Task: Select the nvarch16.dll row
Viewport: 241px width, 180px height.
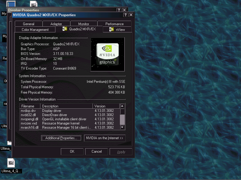Action: pos(70,127)
